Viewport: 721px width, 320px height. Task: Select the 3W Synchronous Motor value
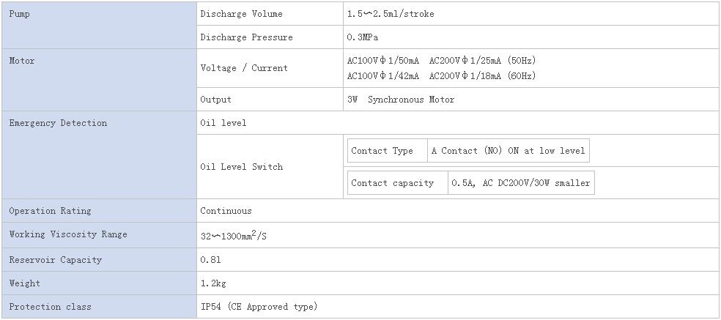pyautogui.click(x=401, y=100)
